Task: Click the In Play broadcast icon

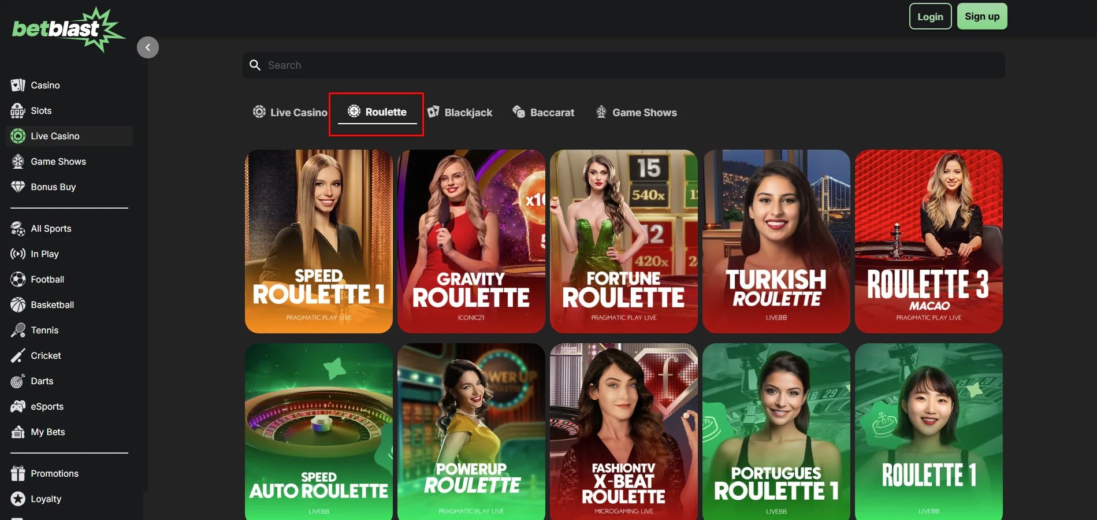Action: tap(18, 254)
